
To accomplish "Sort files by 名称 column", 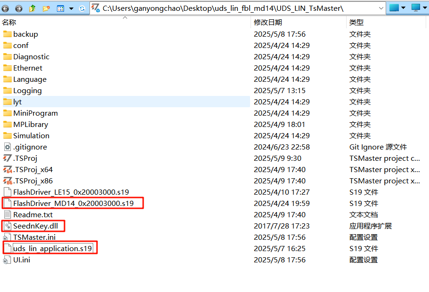I will (x=9, y=23).
